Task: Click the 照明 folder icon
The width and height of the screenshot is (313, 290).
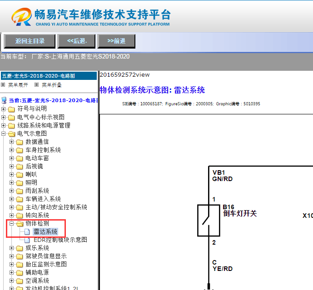Action: [20, 183]
